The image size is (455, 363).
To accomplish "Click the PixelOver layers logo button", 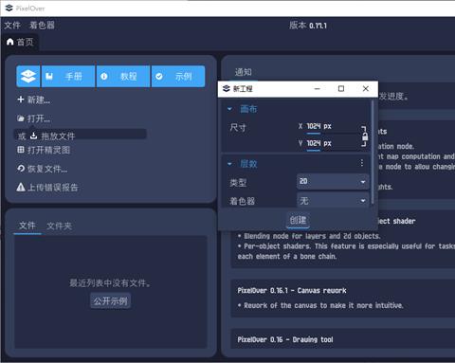I will tap(28, 76).
